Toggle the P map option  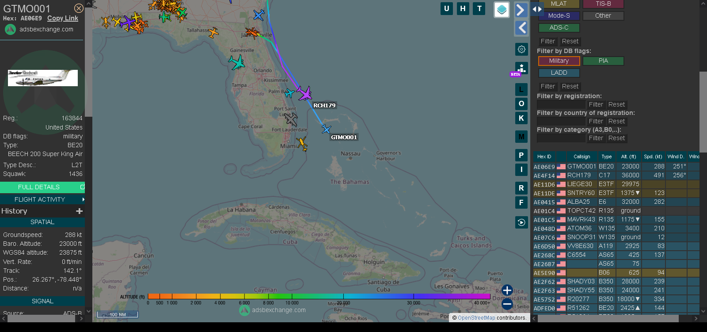point(521,155)
